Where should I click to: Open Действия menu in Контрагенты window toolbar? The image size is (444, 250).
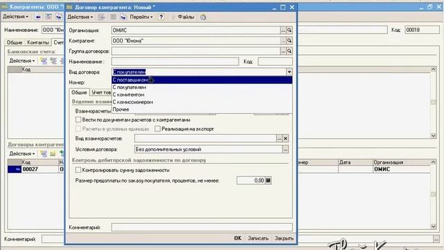15,17
